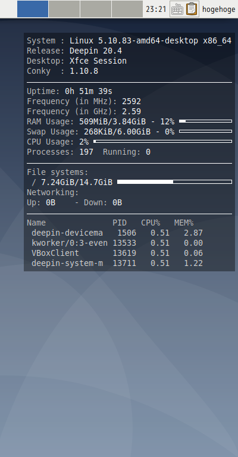The height and width of the screenshot is (457, 238).
Task: Select the Processes count 197
Action: 86,152
